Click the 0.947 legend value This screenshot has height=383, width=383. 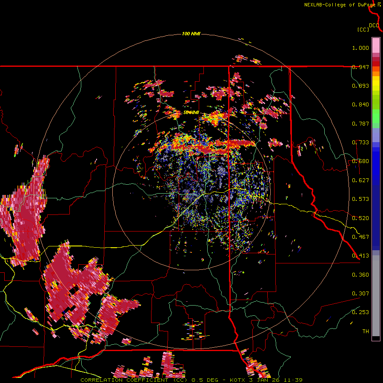click(360, 67)
